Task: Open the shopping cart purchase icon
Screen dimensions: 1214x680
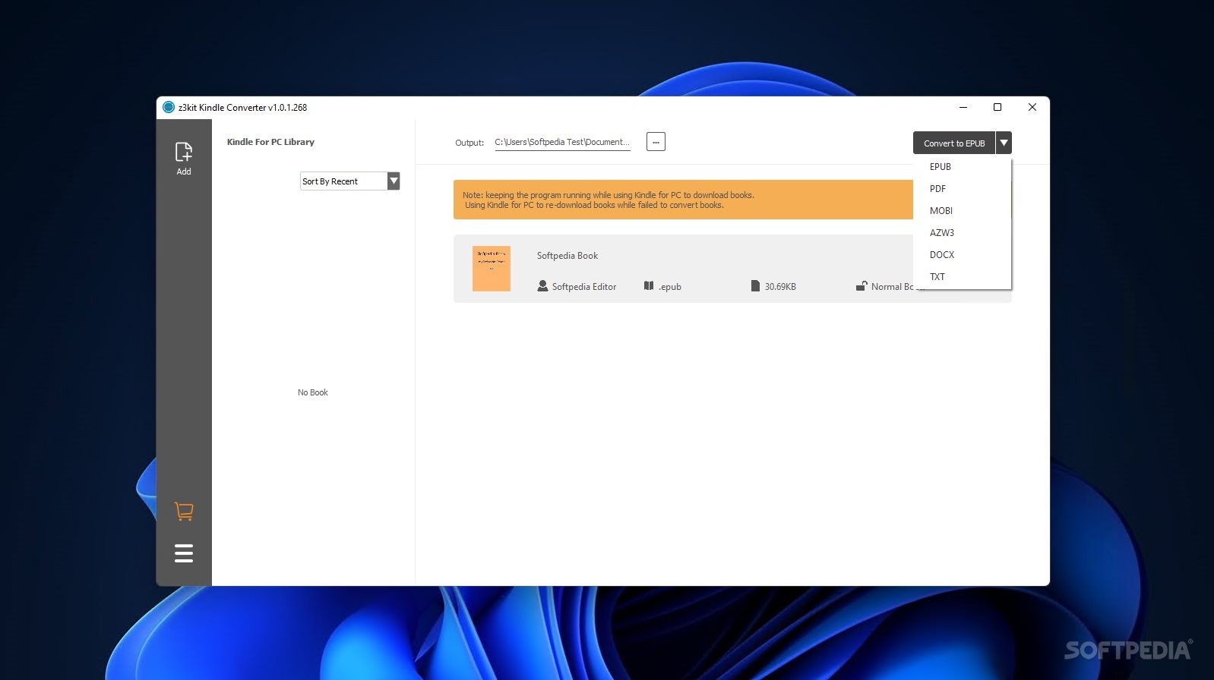Action: click(x=184, y=511)
